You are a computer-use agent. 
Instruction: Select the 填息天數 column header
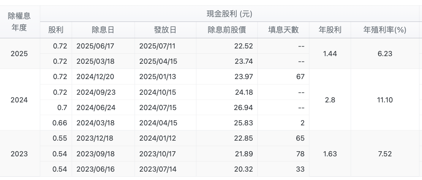coord(283,30)
